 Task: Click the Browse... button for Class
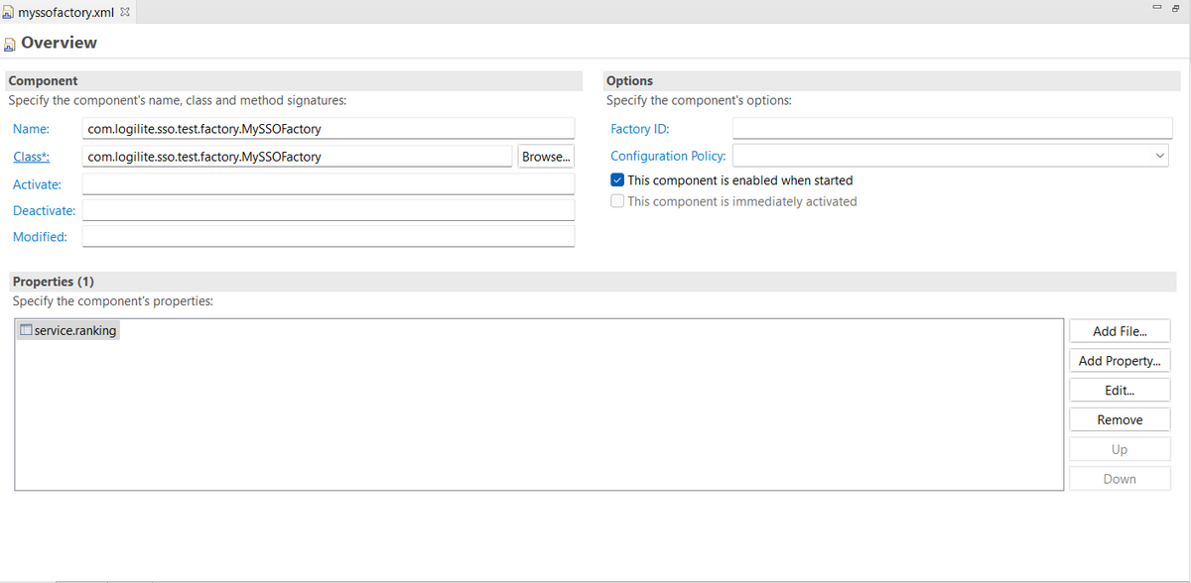pyautogui.click(x=546, y=157)
